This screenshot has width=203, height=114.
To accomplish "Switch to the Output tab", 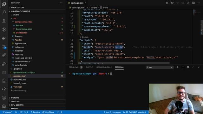I will pyautogui.click(x=89, y=67).
